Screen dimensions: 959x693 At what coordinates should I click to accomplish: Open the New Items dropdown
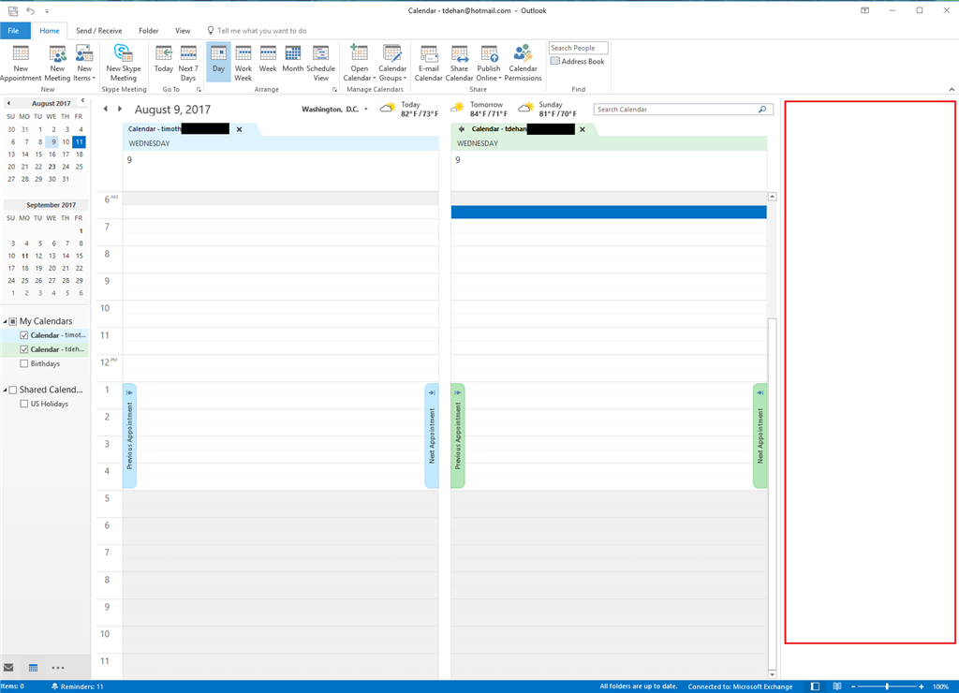coord(84,62)
